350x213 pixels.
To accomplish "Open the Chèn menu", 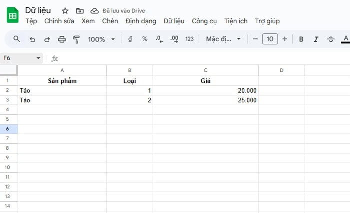I will 110,21.
